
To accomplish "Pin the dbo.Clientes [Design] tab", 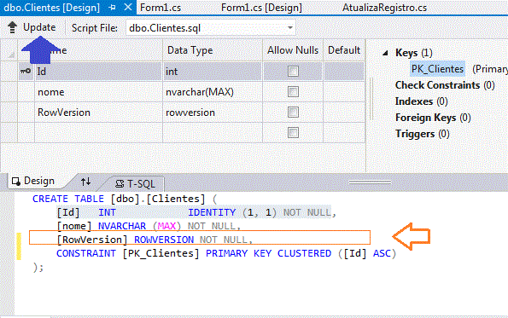I will click(x=113, y=8).
